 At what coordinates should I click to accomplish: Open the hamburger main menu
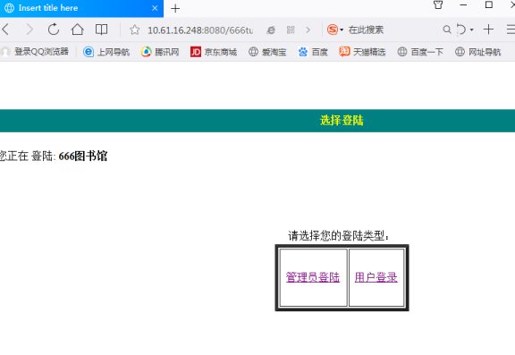511,30
